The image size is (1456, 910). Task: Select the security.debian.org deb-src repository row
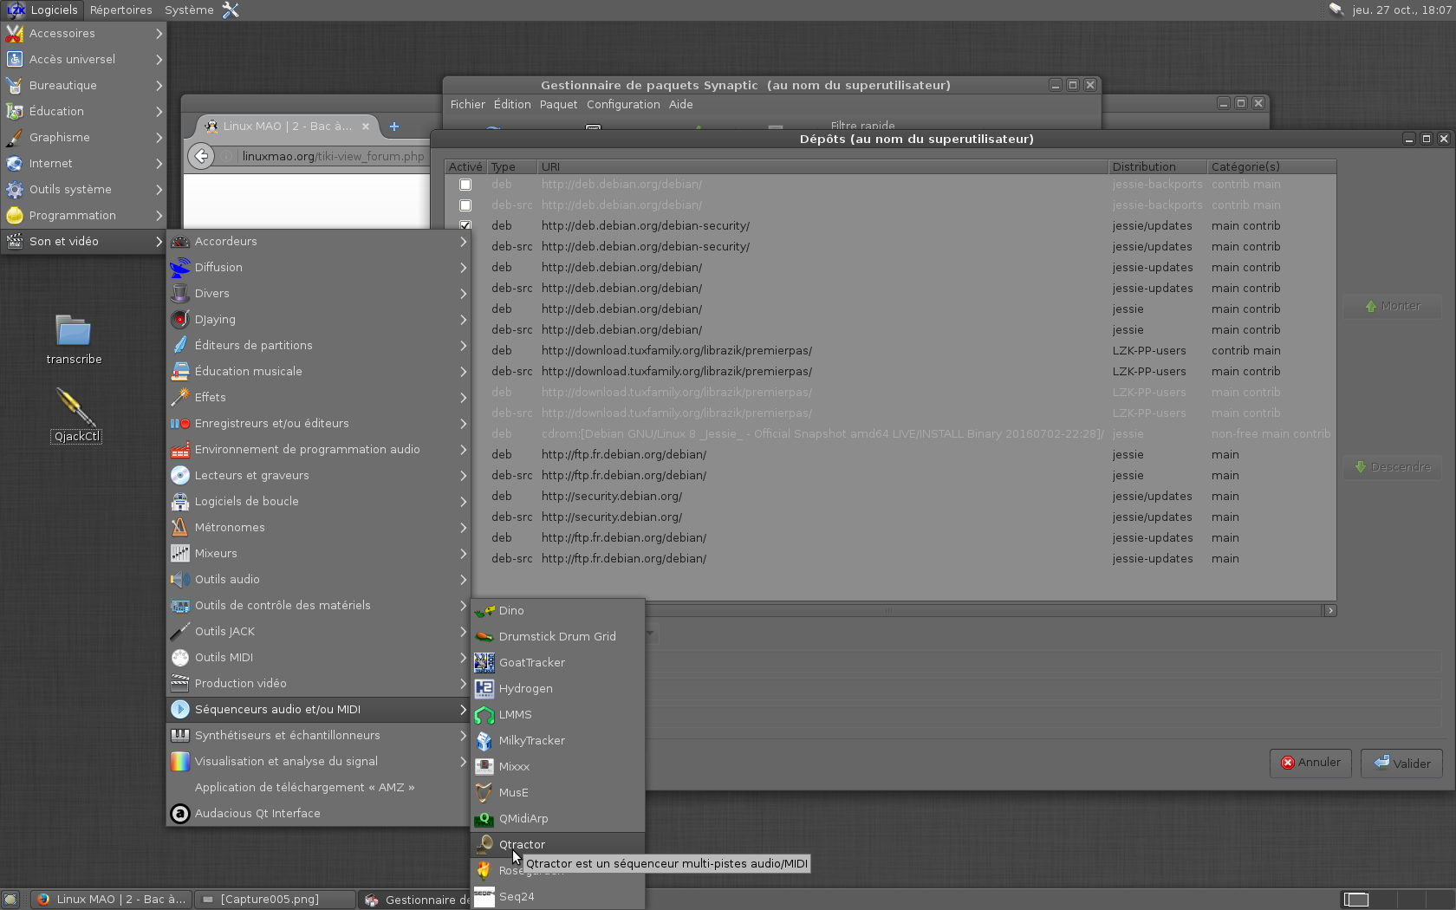click(x=890, y=517)
